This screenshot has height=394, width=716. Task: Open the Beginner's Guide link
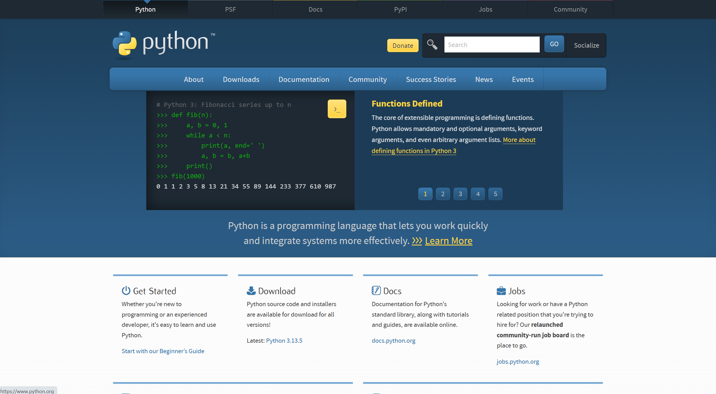tap(163, 351)
